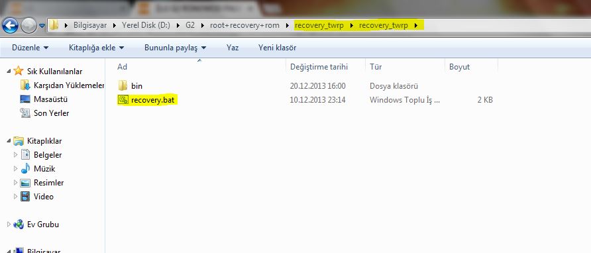Click the folder icon in address bar
This screenshot has width=591, height=253.
tap(54, 25)
